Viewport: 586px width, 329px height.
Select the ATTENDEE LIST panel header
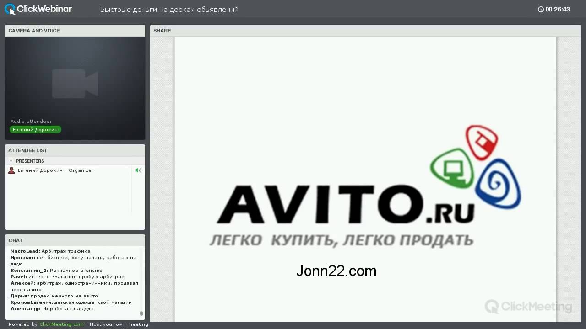pyautogui.click(x=75, y=150)
